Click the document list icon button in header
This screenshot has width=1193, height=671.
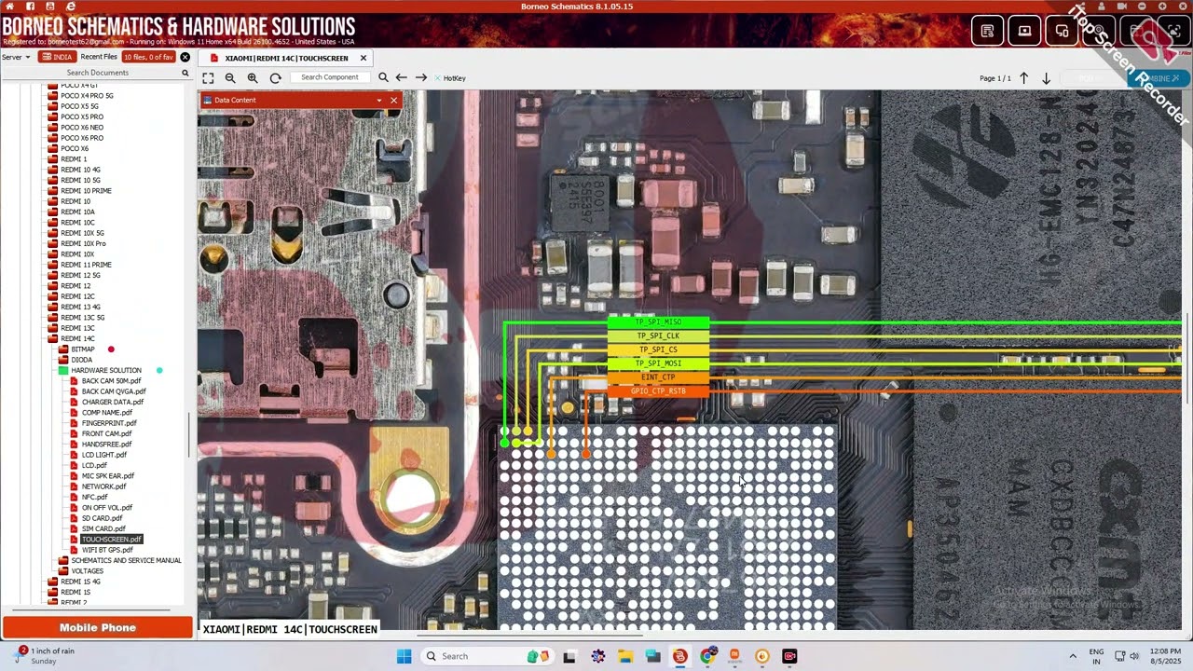point(987,31)
